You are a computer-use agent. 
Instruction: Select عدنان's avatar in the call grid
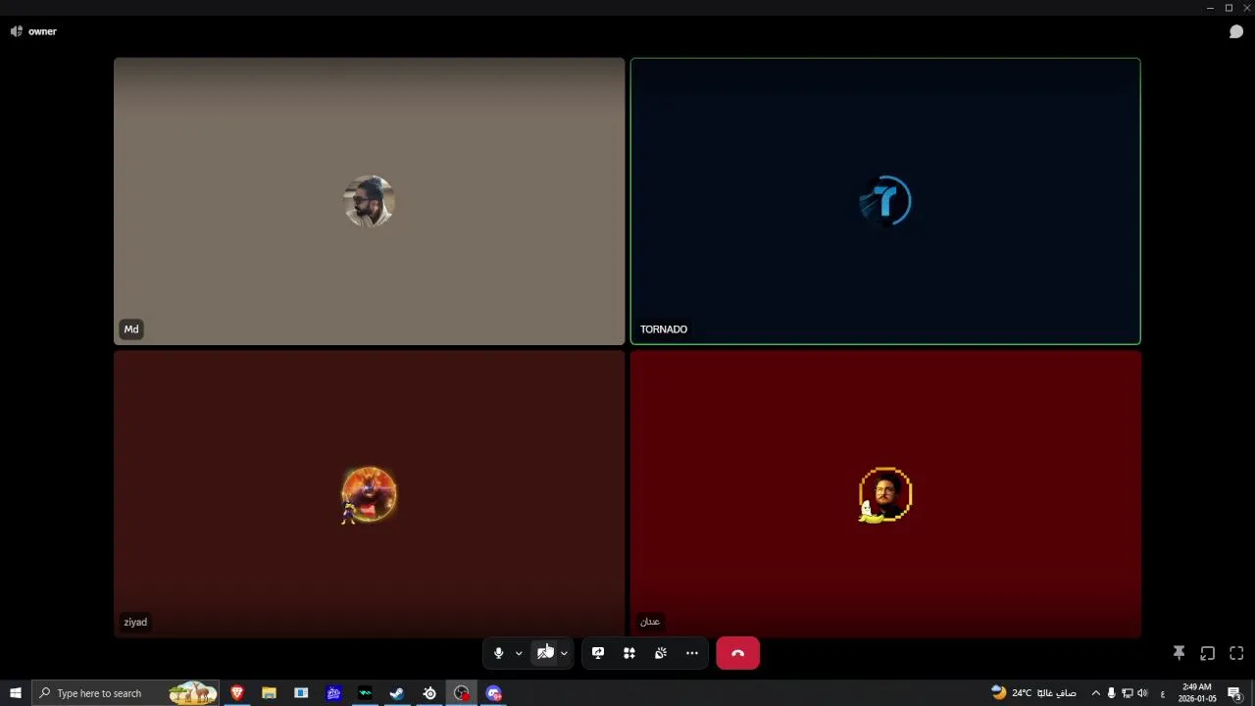point(885,494)
